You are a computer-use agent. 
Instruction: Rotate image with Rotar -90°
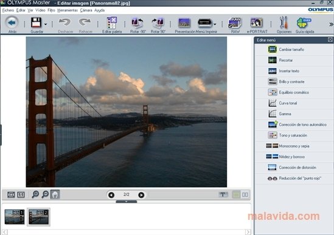click(137, 23)
